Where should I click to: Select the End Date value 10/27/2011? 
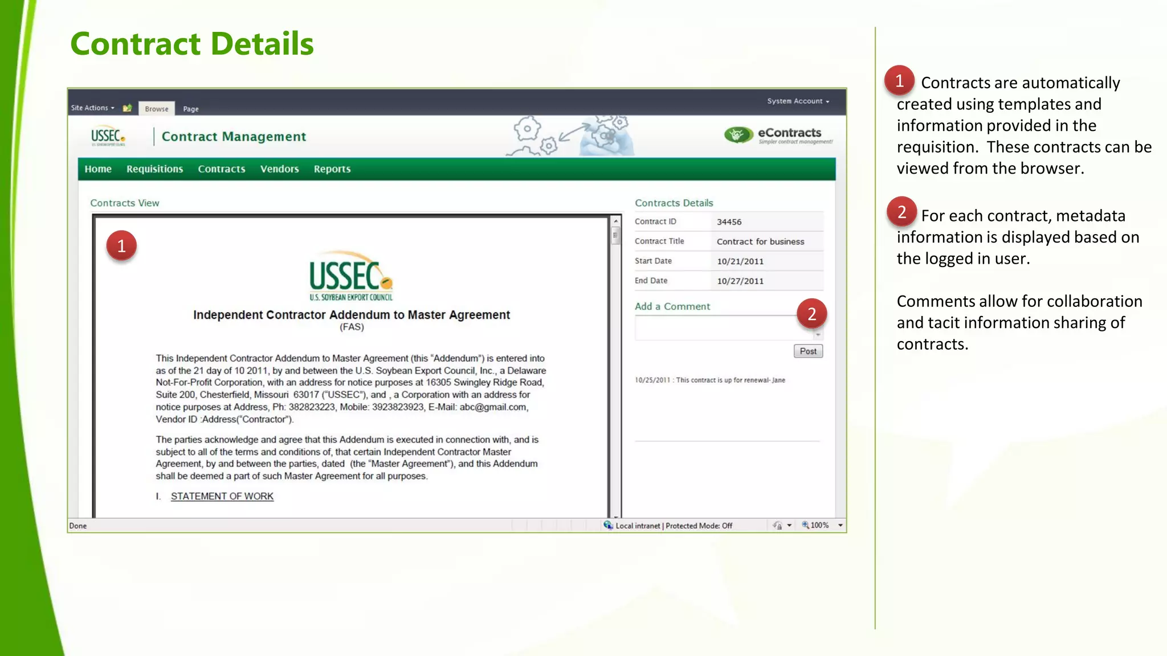click(740, 281)
